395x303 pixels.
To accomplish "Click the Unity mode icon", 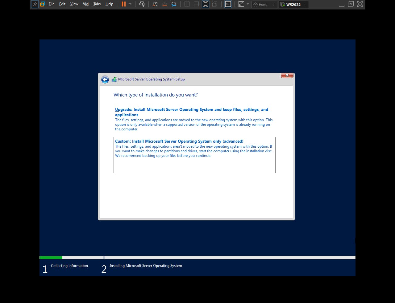I will tap(215, 4).
